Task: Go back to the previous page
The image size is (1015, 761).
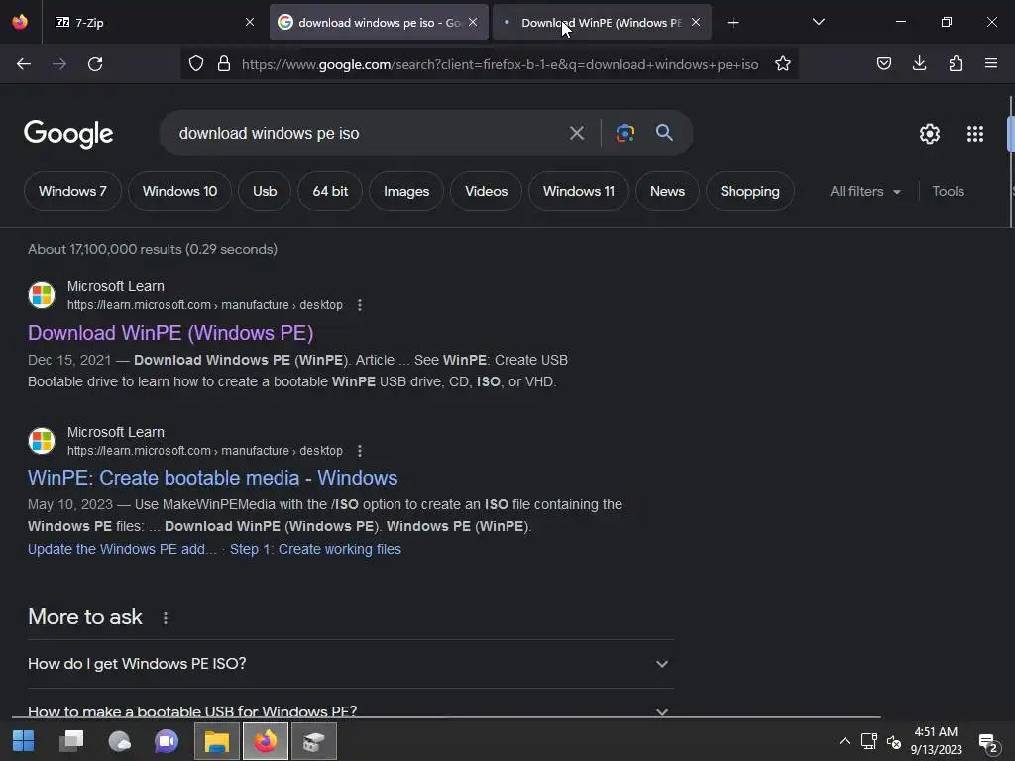Action: pyautogui.click(x=24, y=64)
